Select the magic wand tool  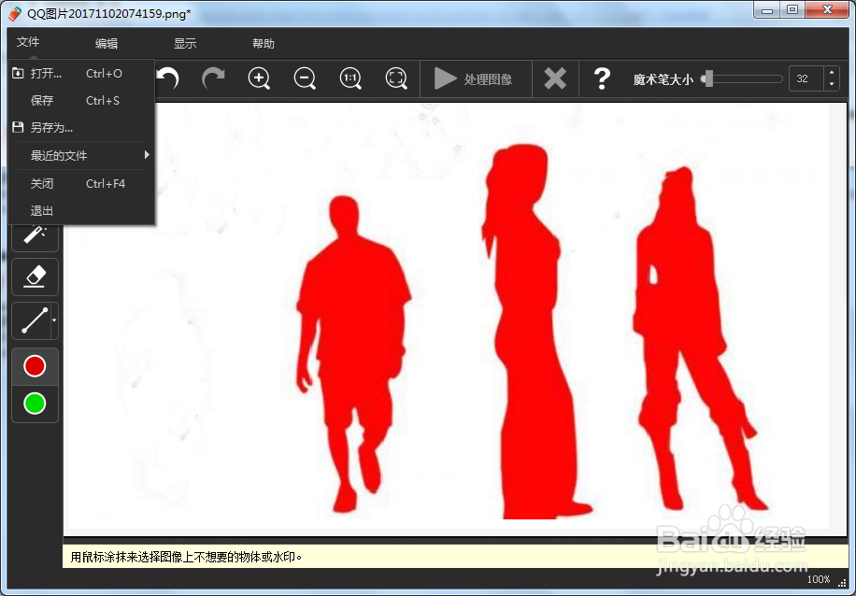tap(35, 234)
